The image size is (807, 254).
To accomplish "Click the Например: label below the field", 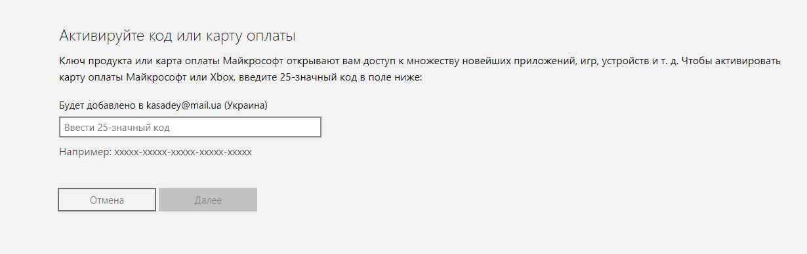I will (x=85, y=152).
